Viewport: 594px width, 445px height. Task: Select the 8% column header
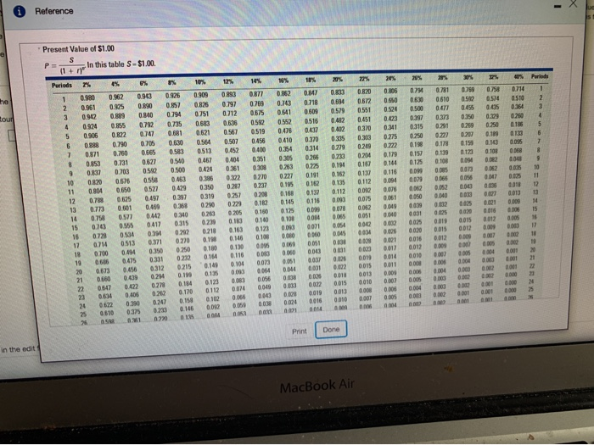click(x=172, y=82)
